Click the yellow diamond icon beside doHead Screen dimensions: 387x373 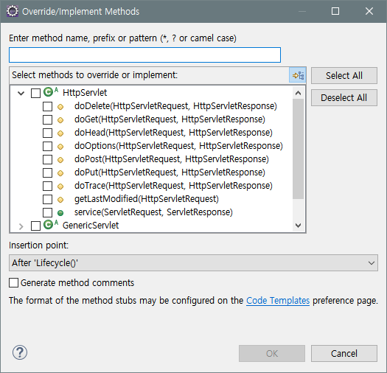coord(60,133)
